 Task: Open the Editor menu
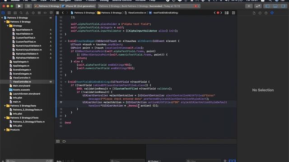point(78,0)
